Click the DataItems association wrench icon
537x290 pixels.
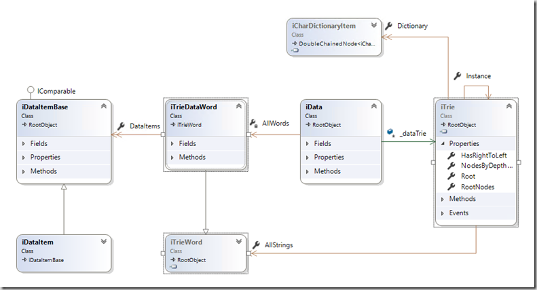pyautogui.click(x=121, y=126)
